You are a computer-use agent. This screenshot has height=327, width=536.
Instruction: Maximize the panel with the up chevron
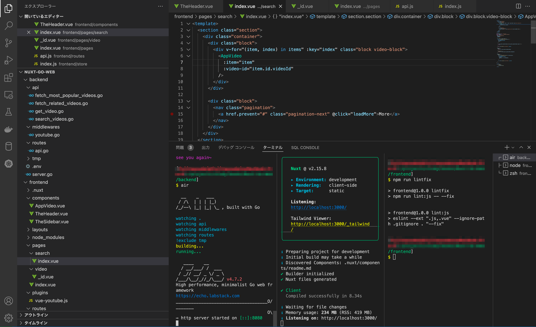(x=521, y=147)
